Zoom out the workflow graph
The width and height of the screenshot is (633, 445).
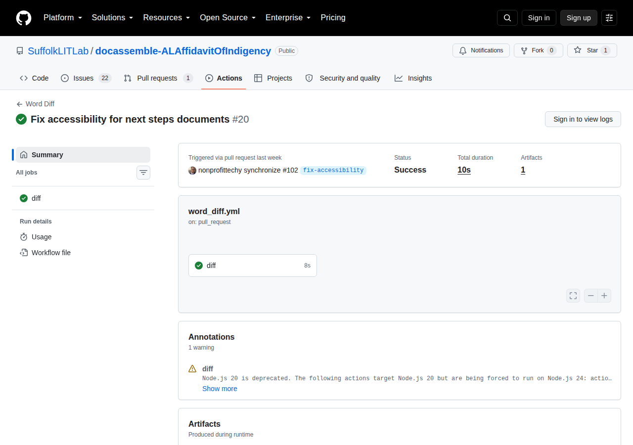(x=591, y=296)
